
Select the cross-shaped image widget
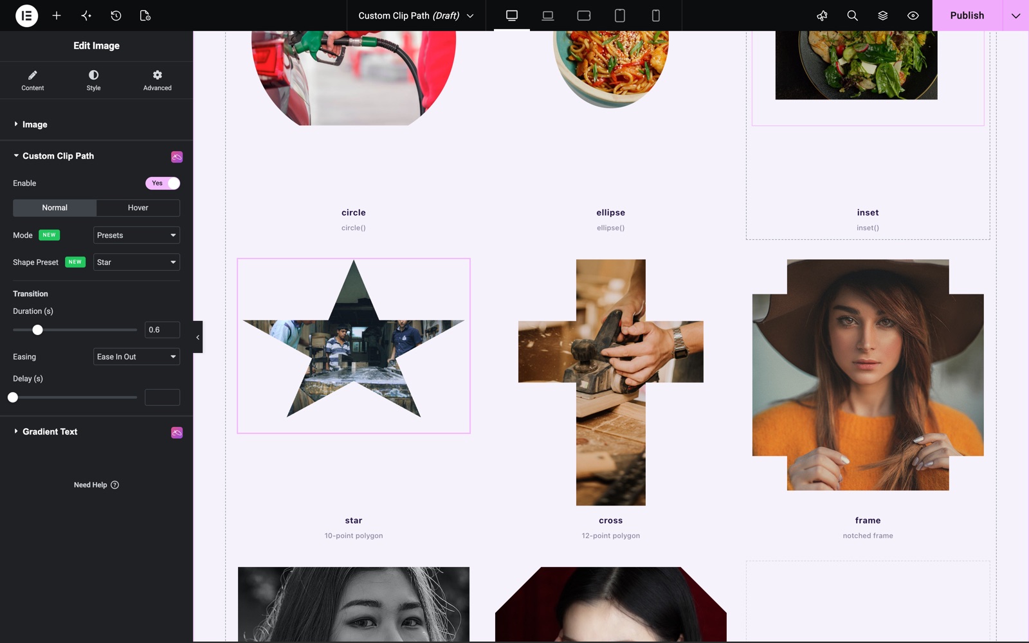point(611,382)
